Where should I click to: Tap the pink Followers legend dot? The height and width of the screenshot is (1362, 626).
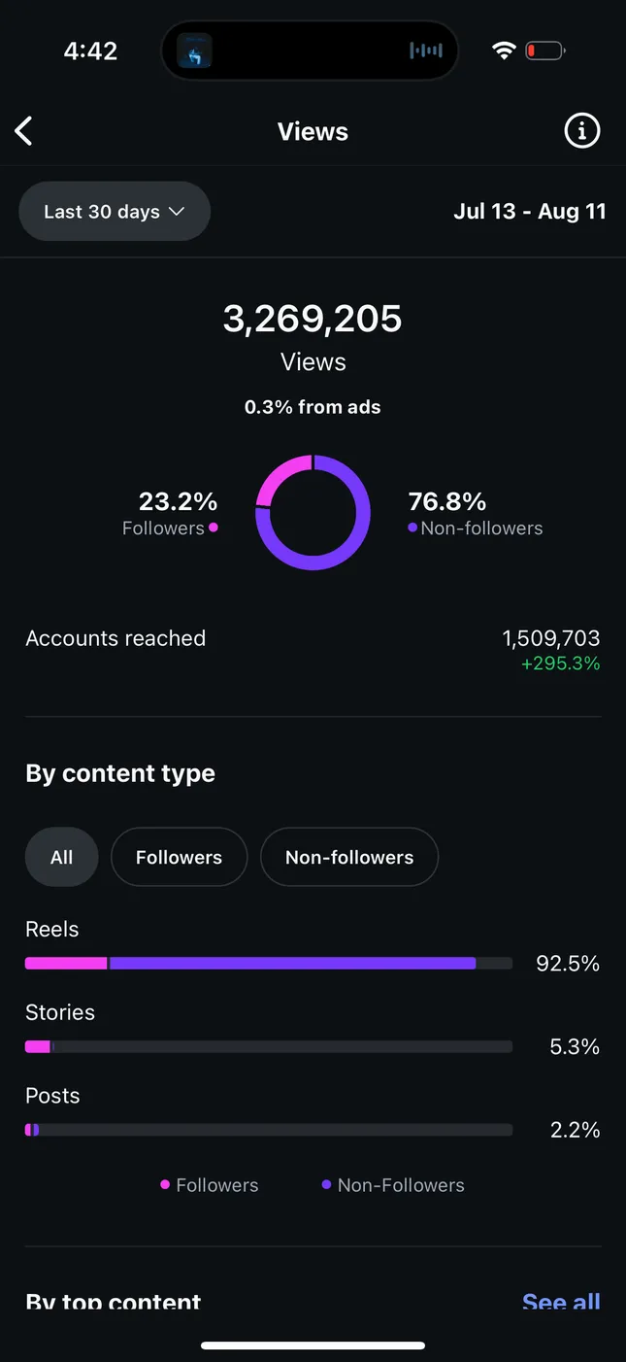point(166,1185)
